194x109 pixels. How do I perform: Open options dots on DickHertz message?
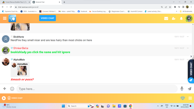coord(188,37)
